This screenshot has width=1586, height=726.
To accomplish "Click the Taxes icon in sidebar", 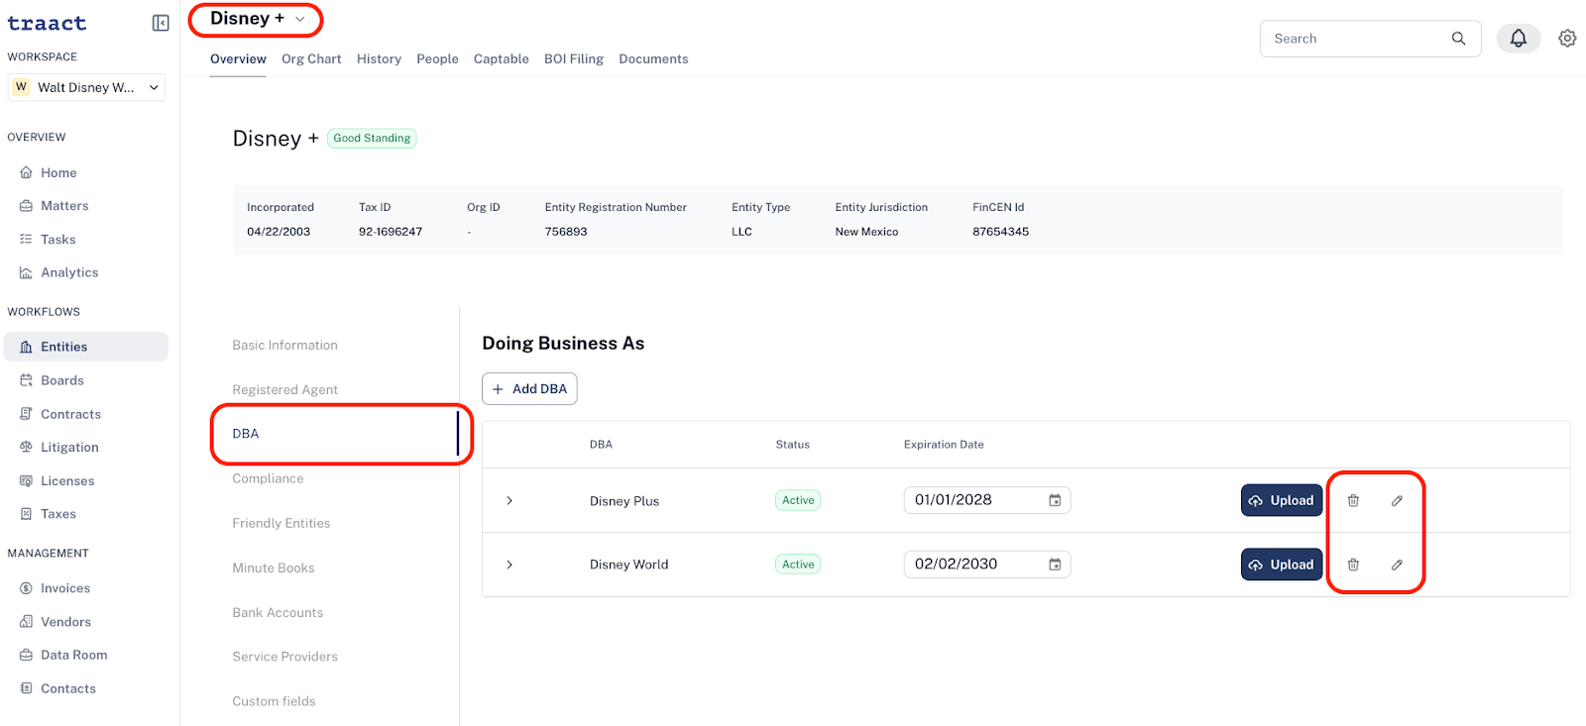I will click(26, 514).
